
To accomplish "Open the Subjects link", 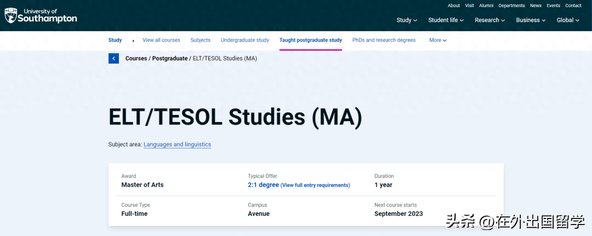I will (200, 40).
